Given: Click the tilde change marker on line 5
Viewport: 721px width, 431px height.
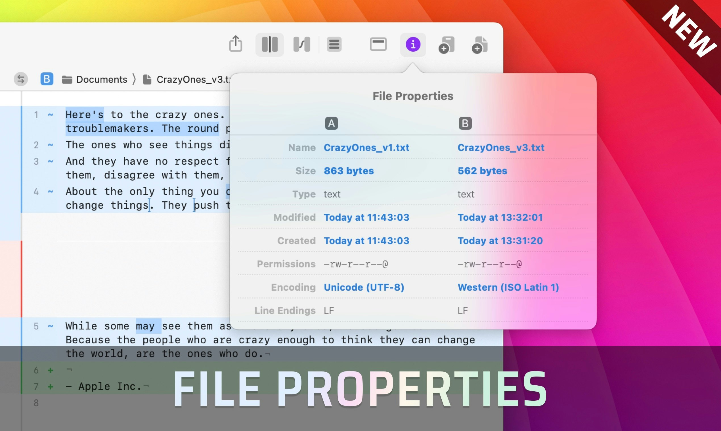Looking at the screenshot, I should pyautogui.click(x=50, y=326).
